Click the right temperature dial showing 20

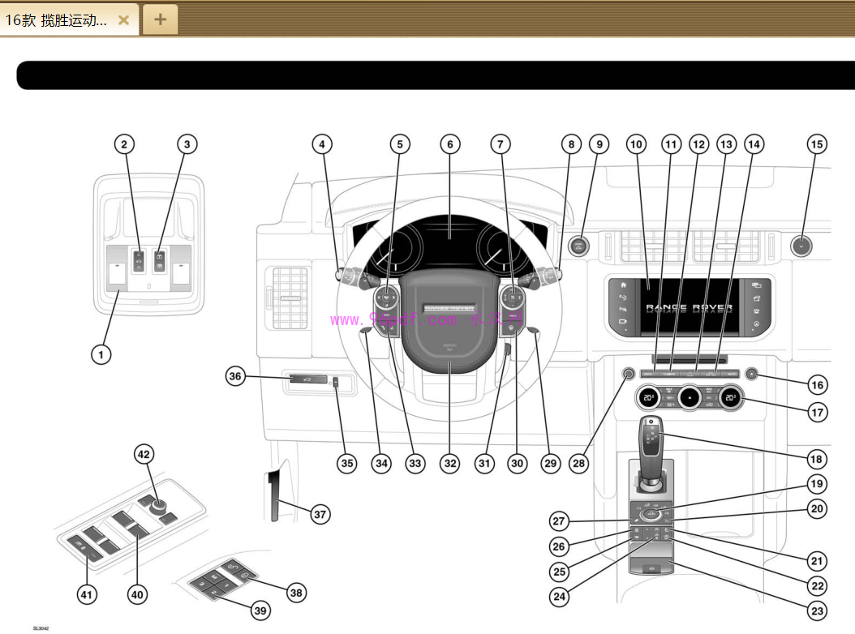[731, 398]
